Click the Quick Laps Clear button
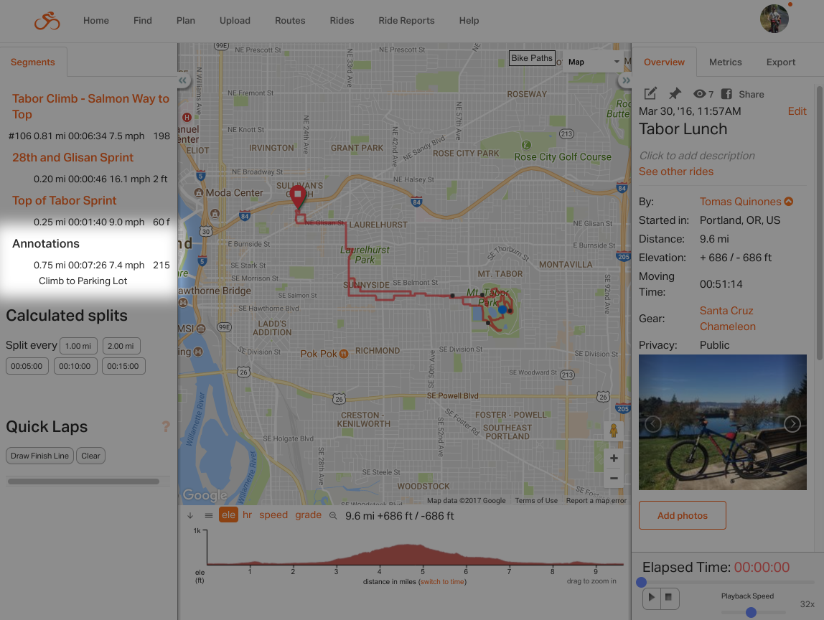 tap(91, 456)
